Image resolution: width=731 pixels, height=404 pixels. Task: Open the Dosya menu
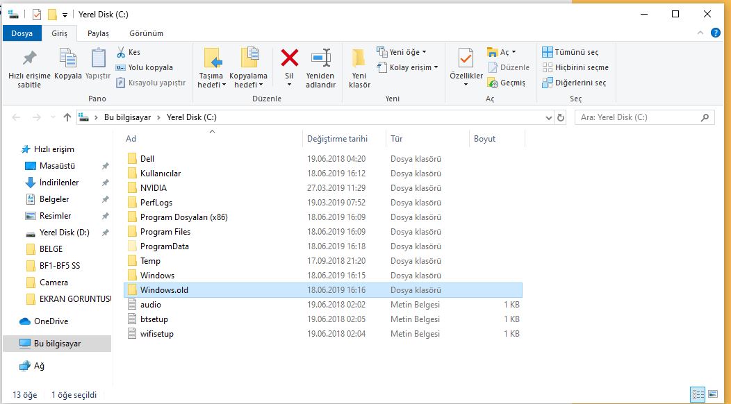22,33
